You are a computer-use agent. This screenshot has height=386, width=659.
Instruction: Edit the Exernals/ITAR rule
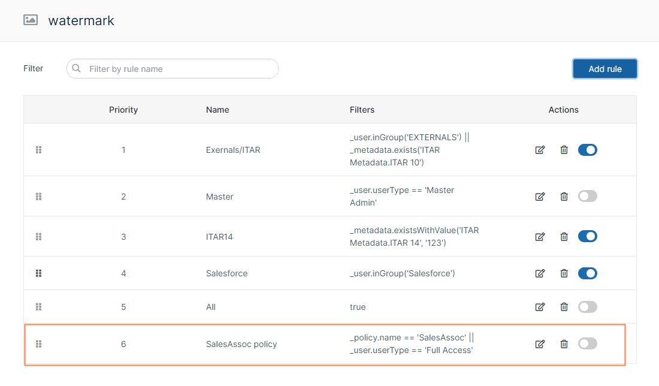[540, 150]
